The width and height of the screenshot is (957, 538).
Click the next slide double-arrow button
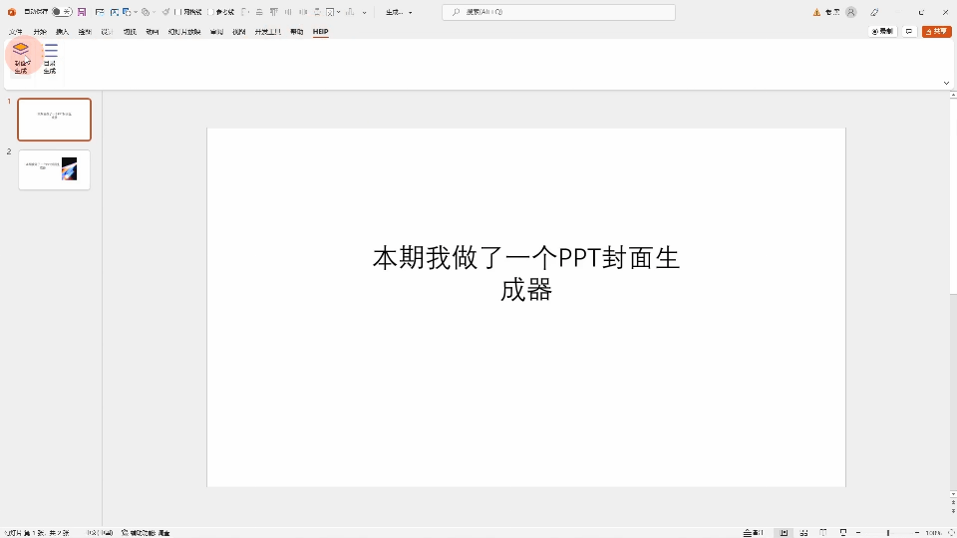(x=953, y=510)
